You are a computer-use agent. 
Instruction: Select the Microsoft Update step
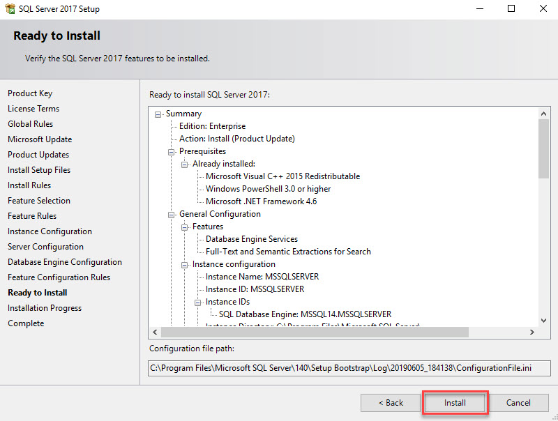click(40, 139)
